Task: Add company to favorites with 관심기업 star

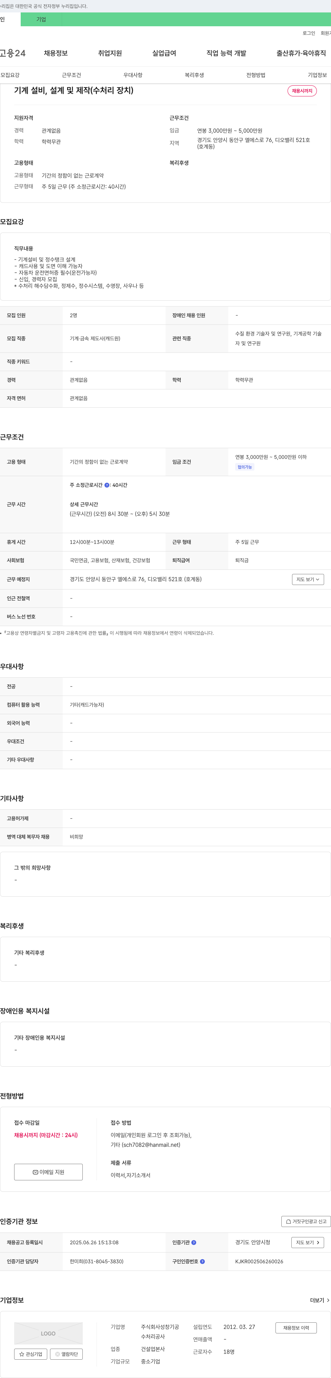Action: (30, 1354)
